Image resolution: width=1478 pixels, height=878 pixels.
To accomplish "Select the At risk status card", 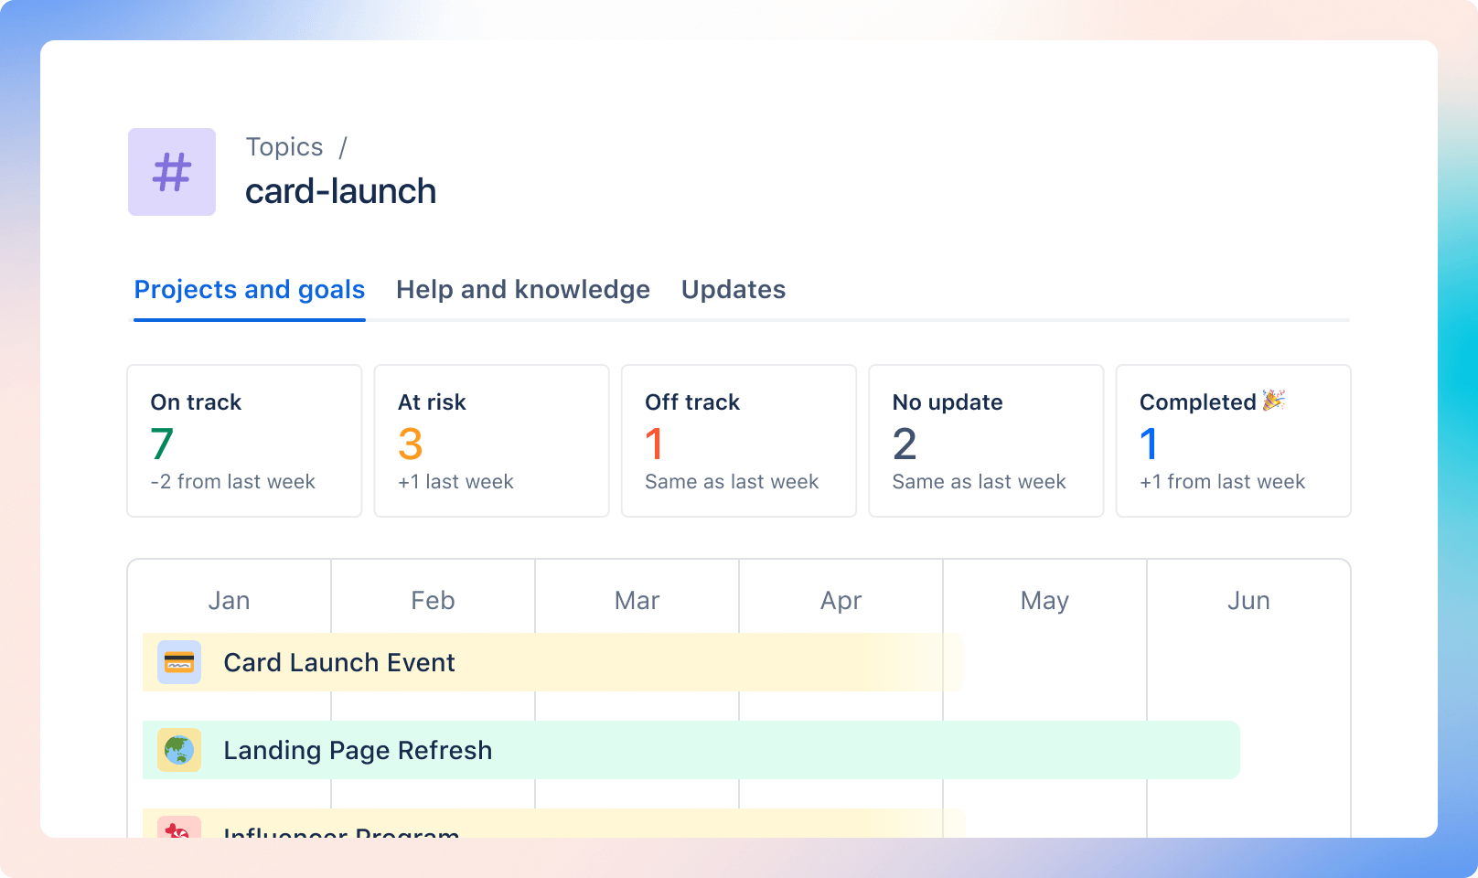I will [x=491, y=441].
